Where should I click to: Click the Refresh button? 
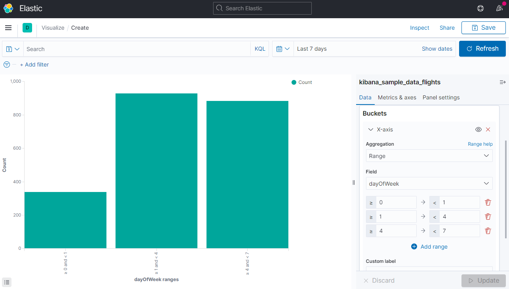(x=482, y=49)
